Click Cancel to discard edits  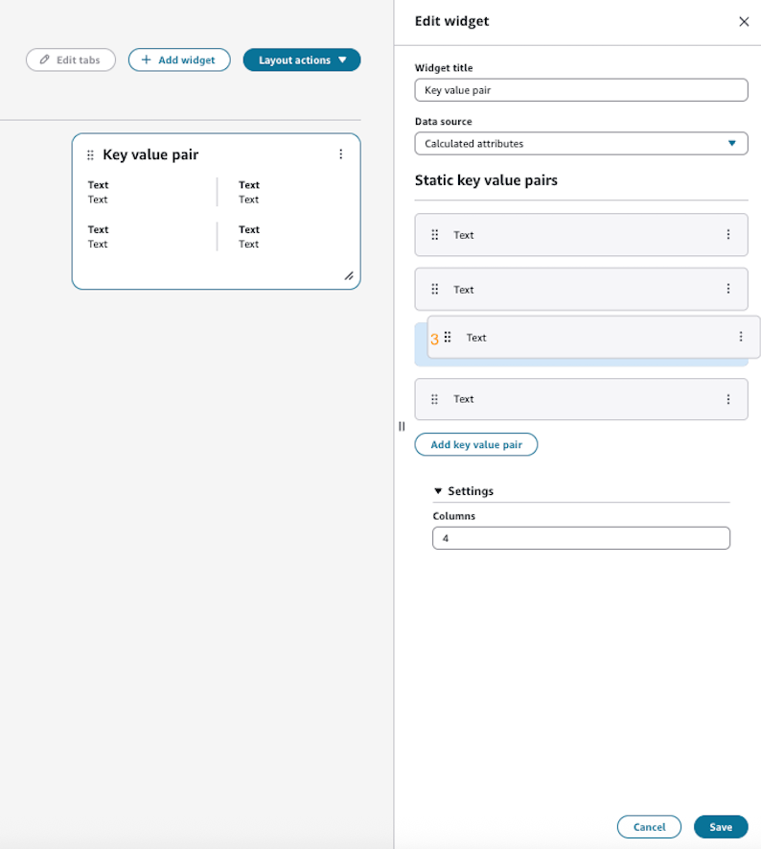point(649,826)
